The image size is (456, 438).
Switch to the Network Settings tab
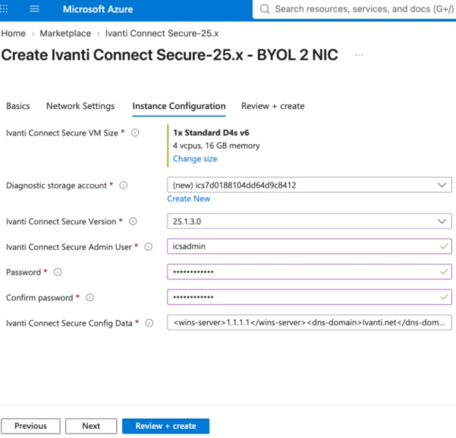[x=80, y=106]
